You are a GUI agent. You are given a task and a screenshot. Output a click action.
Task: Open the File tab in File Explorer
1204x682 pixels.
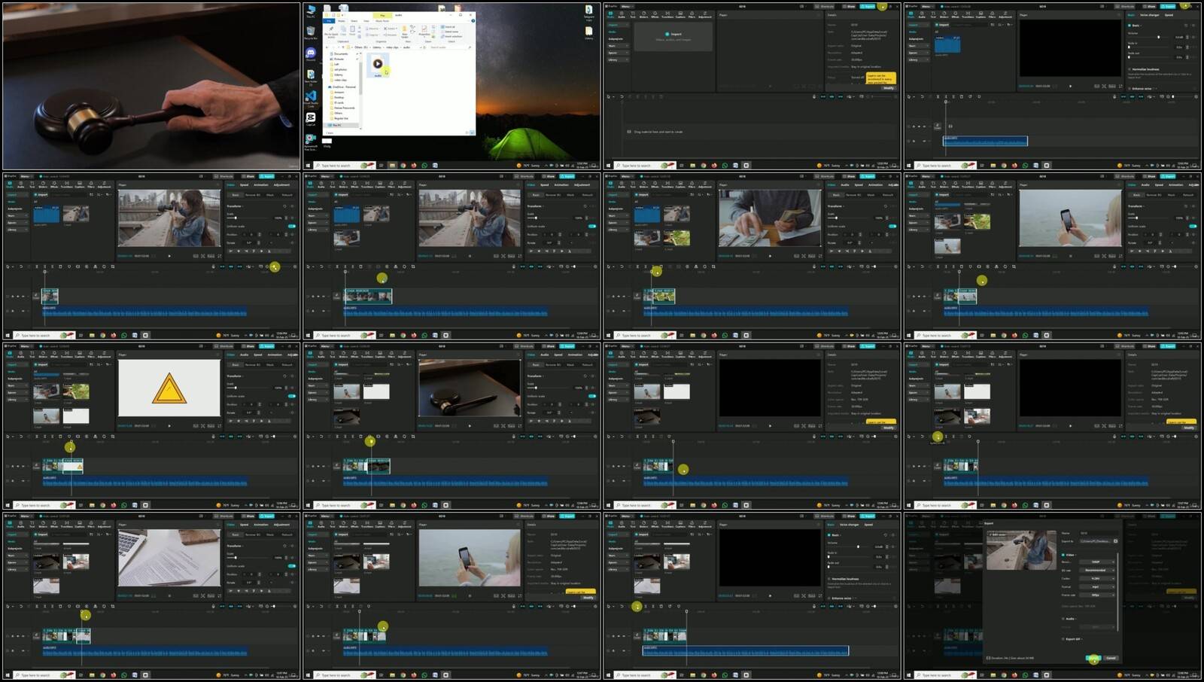point(329,20)
